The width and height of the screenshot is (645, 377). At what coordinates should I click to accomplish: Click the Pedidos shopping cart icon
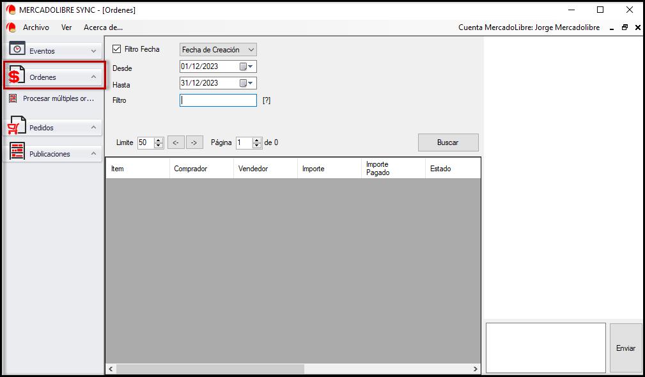(17, 125)
